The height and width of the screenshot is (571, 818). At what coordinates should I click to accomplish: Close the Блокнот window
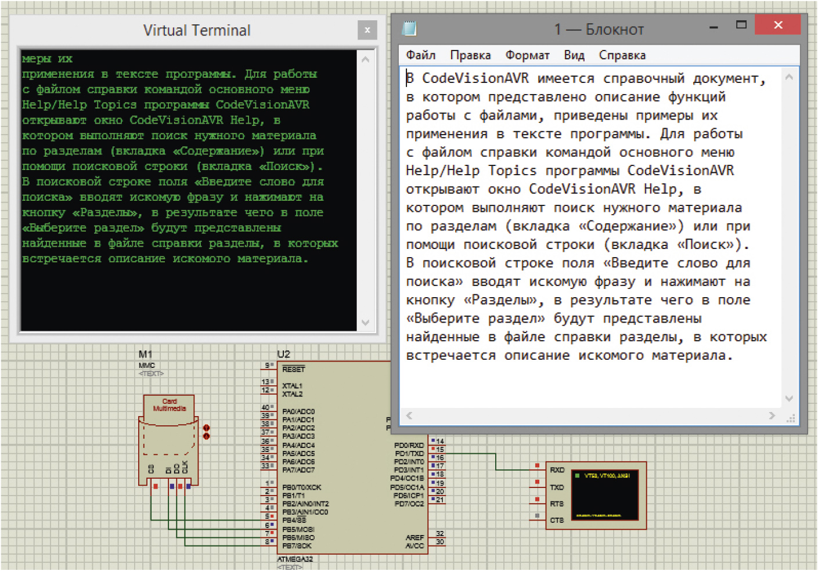pos(777,24)
